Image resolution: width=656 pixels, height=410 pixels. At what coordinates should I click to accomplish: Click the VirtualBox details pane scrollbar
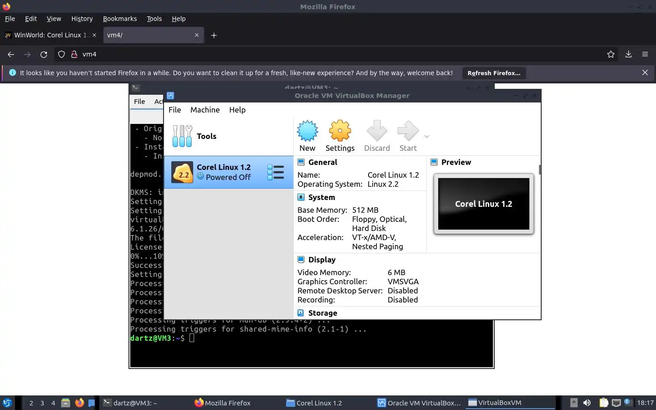tap(540, 169)
